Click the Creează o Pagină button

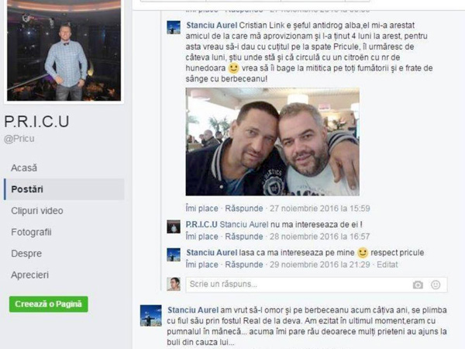[x=49, y=304]
